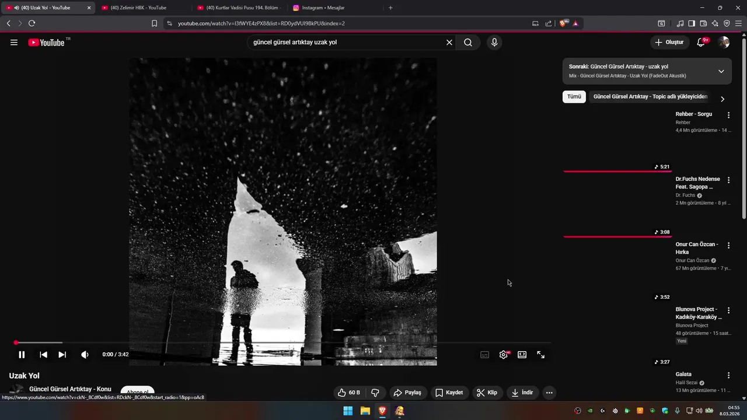Switch to theater mode
The width and height of the screenshot is (747, 420).
522,355
